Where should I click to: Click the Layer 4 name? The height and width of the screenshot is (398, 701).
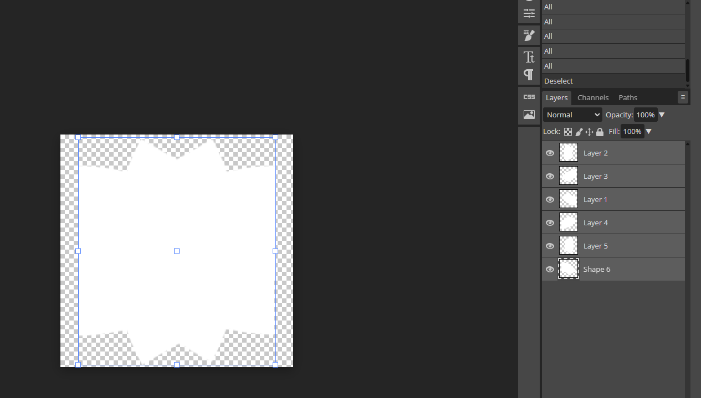pyautogui.click(x=596, y=223)
